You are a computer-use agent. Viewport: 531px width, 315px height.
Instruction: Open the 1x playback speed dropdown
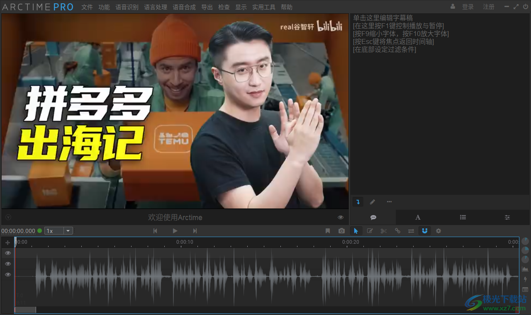click(58, 231)
